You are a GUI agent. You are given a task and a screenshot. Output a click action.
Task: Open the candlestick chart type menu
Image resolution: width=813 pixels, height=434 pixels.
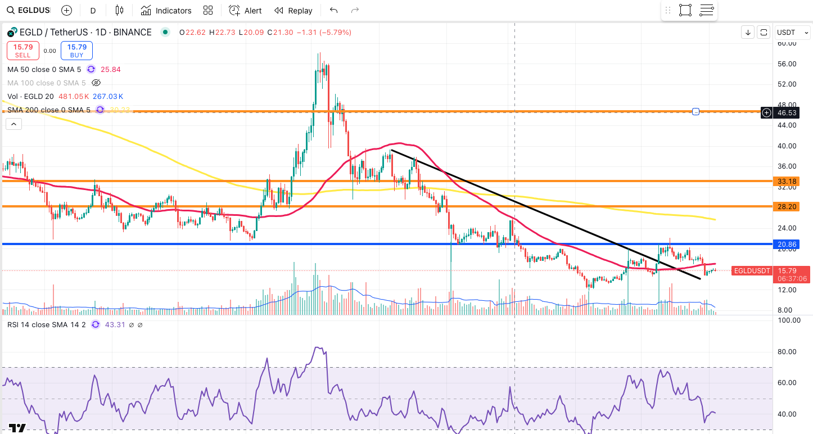pos(119,10)
